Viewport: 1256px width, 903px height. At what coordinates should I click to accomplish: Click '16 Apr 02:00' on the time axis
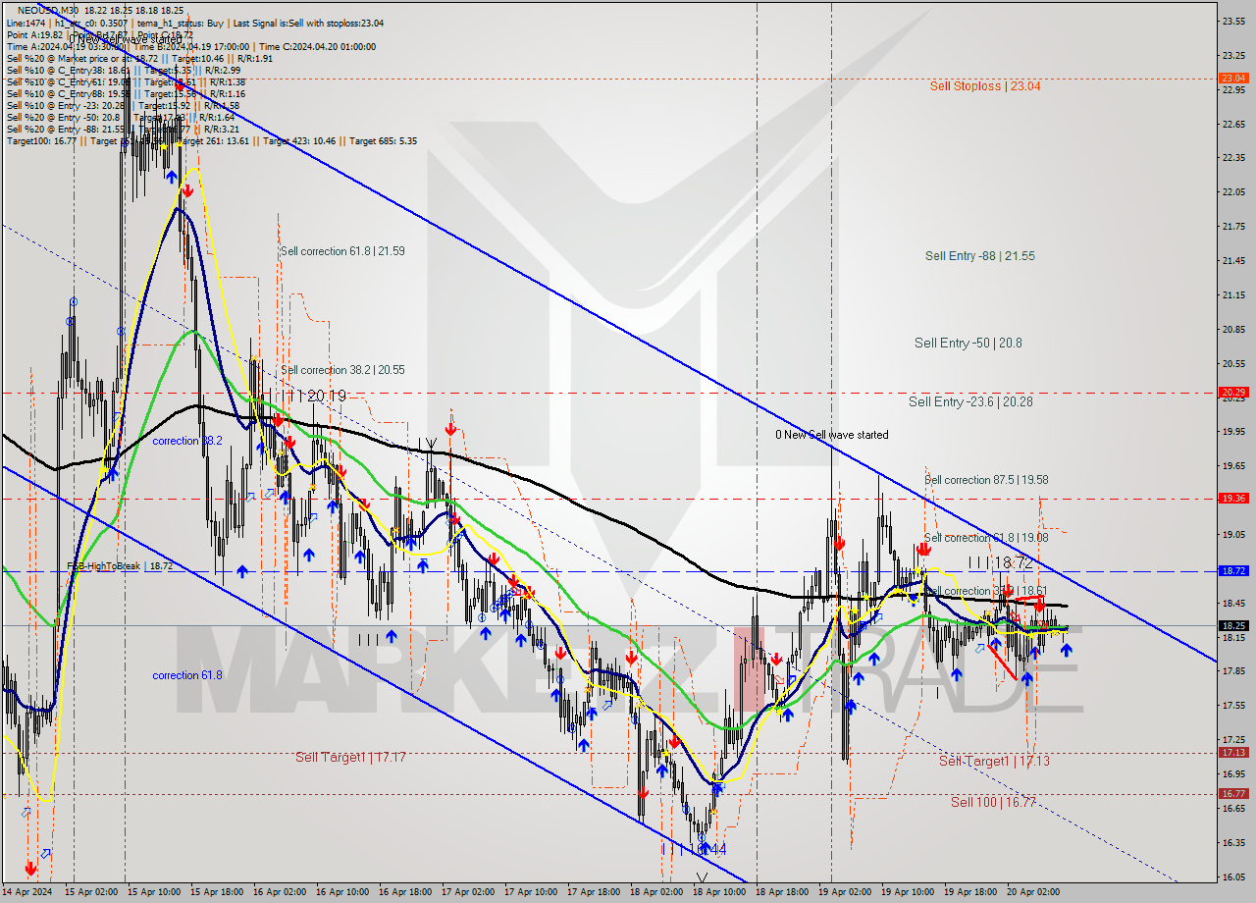279,892
